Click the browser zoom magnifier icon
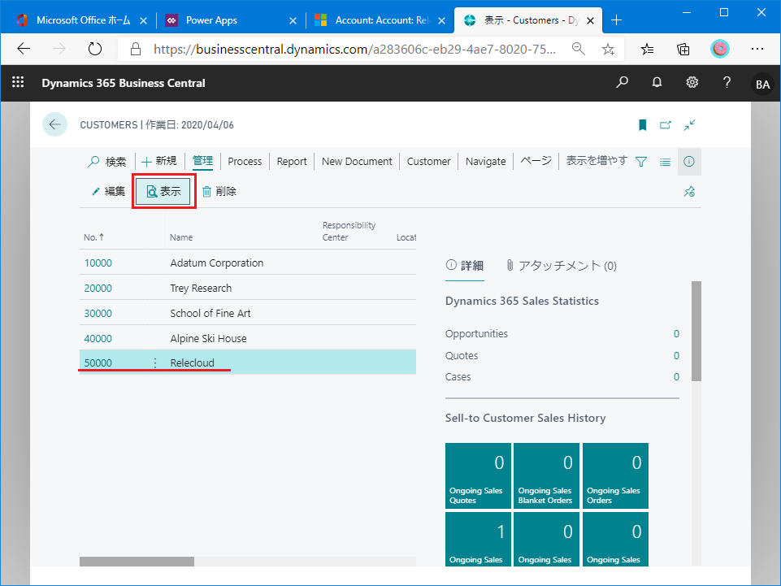This screenshot has height=586, width=781. coord(578,49)
